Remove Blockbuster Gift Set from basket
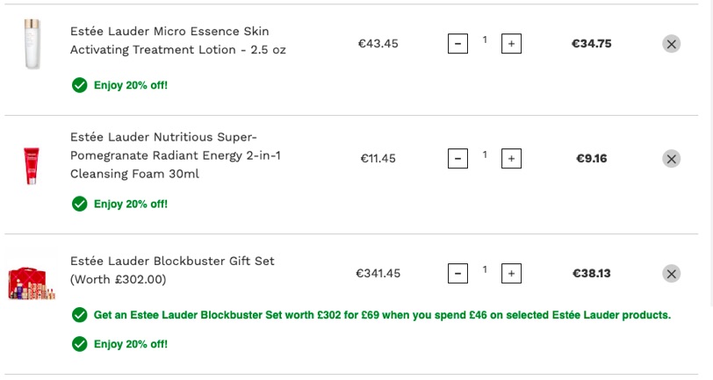The height and width of the screenshot is (380, 713). (671, 274)
